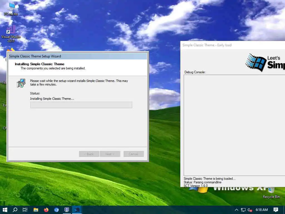Open taskbar search magnifier
The image size is (285, 214).
pos(15,210)
